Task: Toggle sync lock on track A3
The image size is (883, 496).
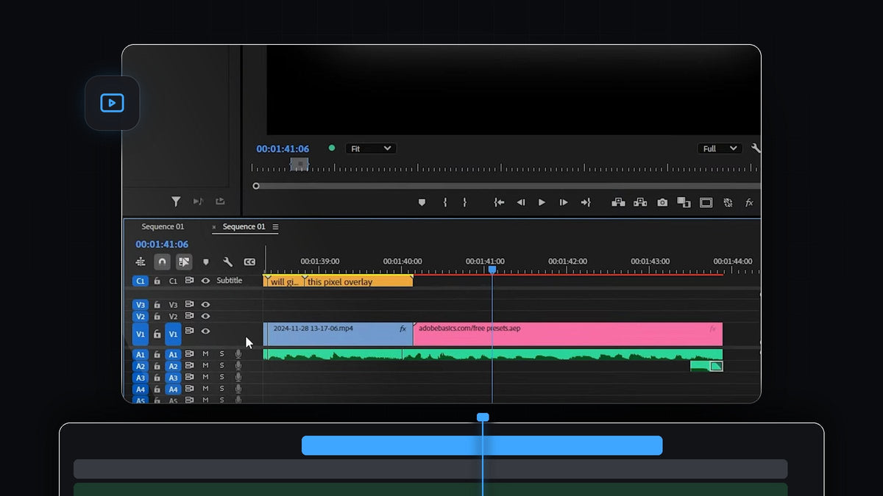Action: pos(189,378)
